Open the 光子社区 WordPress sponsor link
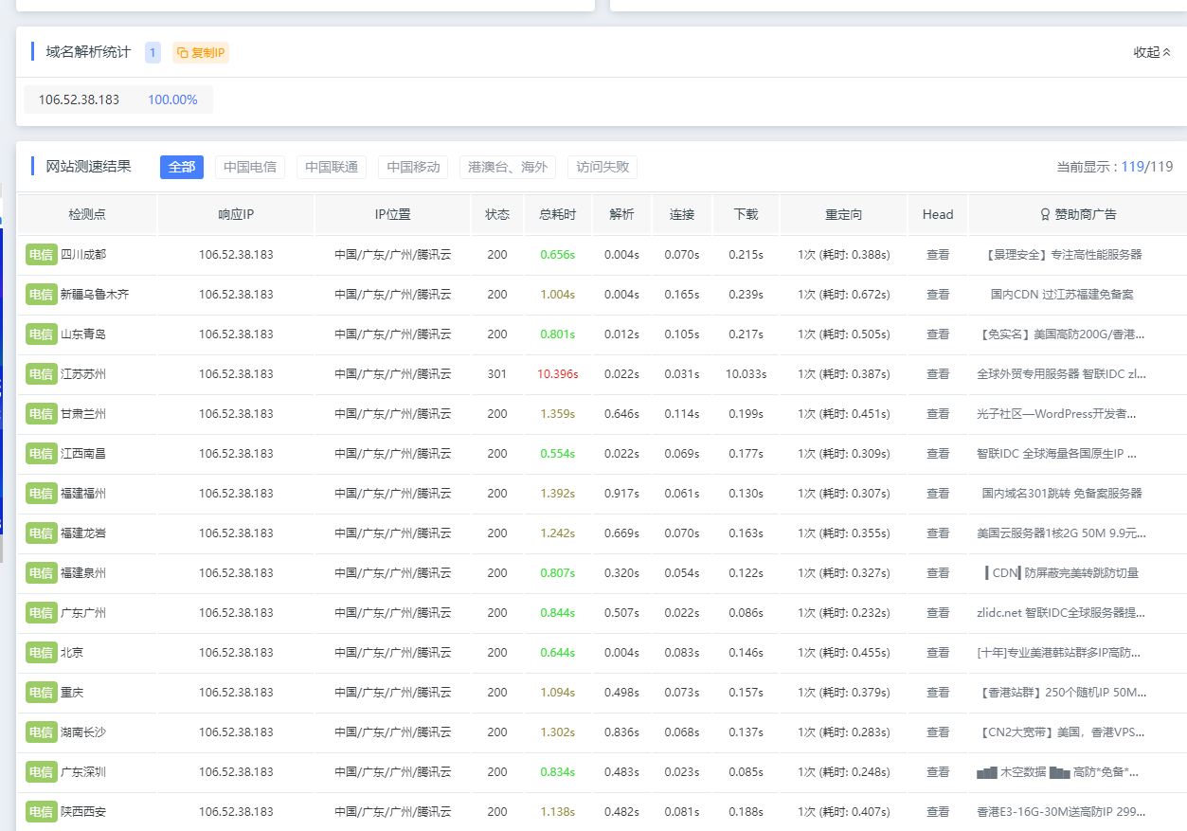This screenshot has height=831, width=1187. [x=1056, y=414]
